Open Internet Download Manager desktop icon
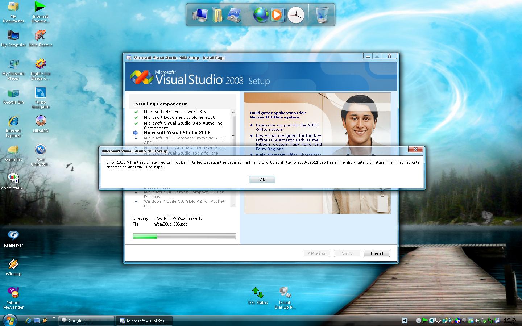 click(x=40, y=12)
